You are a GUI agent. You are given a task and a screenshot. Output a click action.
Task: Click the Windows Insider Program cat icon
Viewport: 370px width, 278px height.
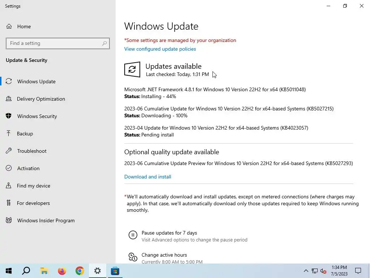(x=9, y=220)
